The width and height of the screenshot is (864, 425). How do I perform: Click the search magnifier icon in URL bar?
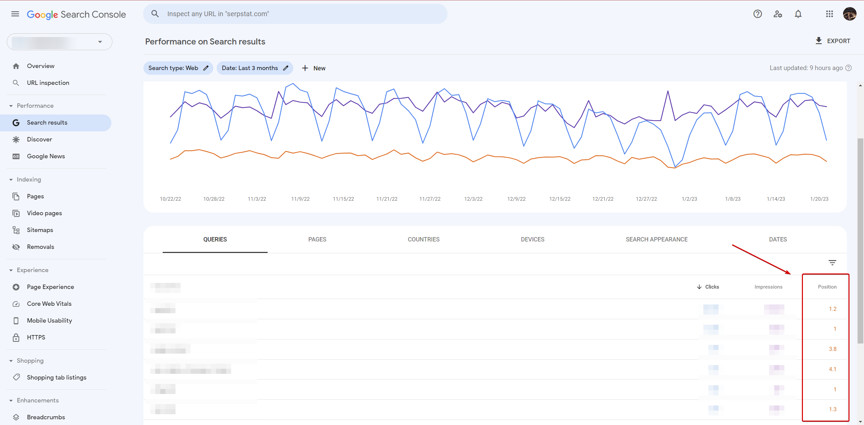pos(155,14)
